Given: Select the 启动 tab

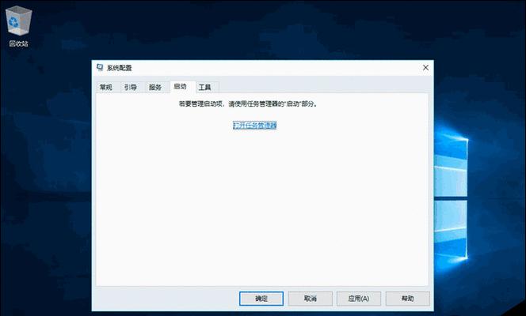Looking at the screenshot, I should (x=180, y=87).
